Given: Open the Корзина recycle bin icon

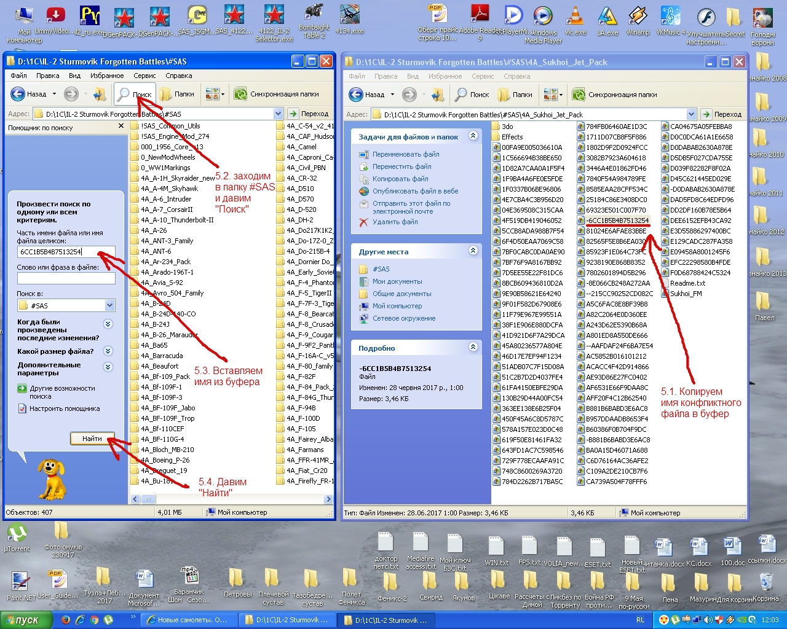Looking at the screenshot, I should 765,582.
